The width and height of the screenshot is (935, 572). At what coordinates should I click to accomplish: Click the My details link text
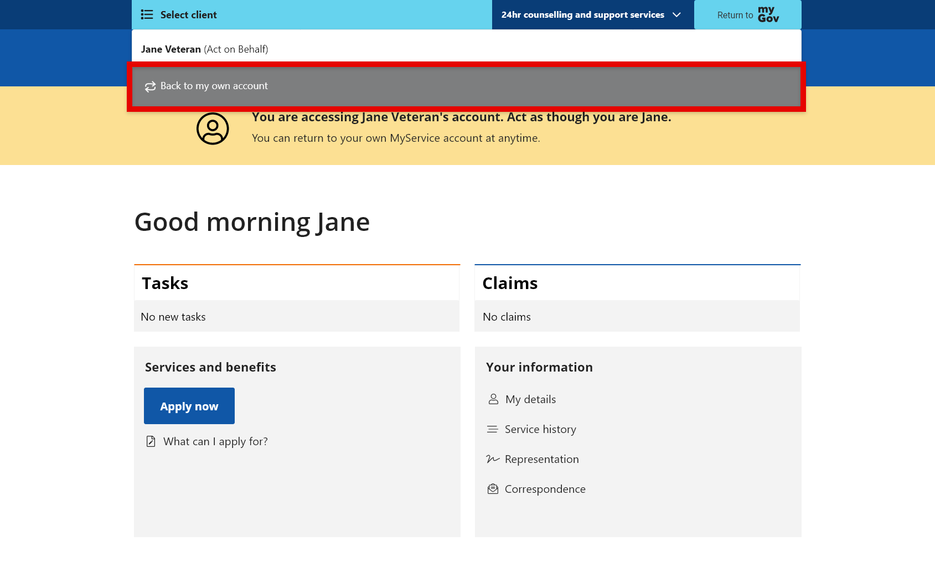(x=530, y=399)
